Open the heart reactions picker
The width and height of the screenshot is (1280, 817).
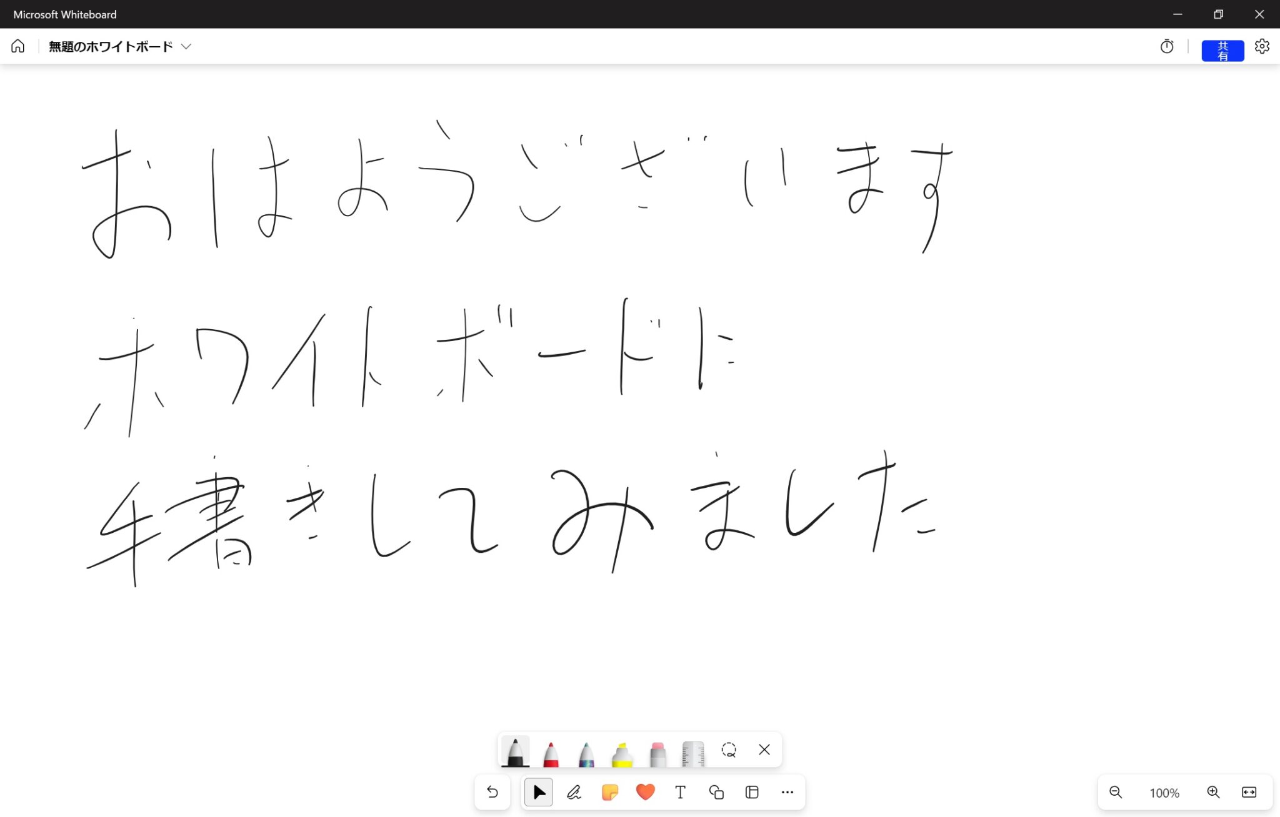pos(645,792)
